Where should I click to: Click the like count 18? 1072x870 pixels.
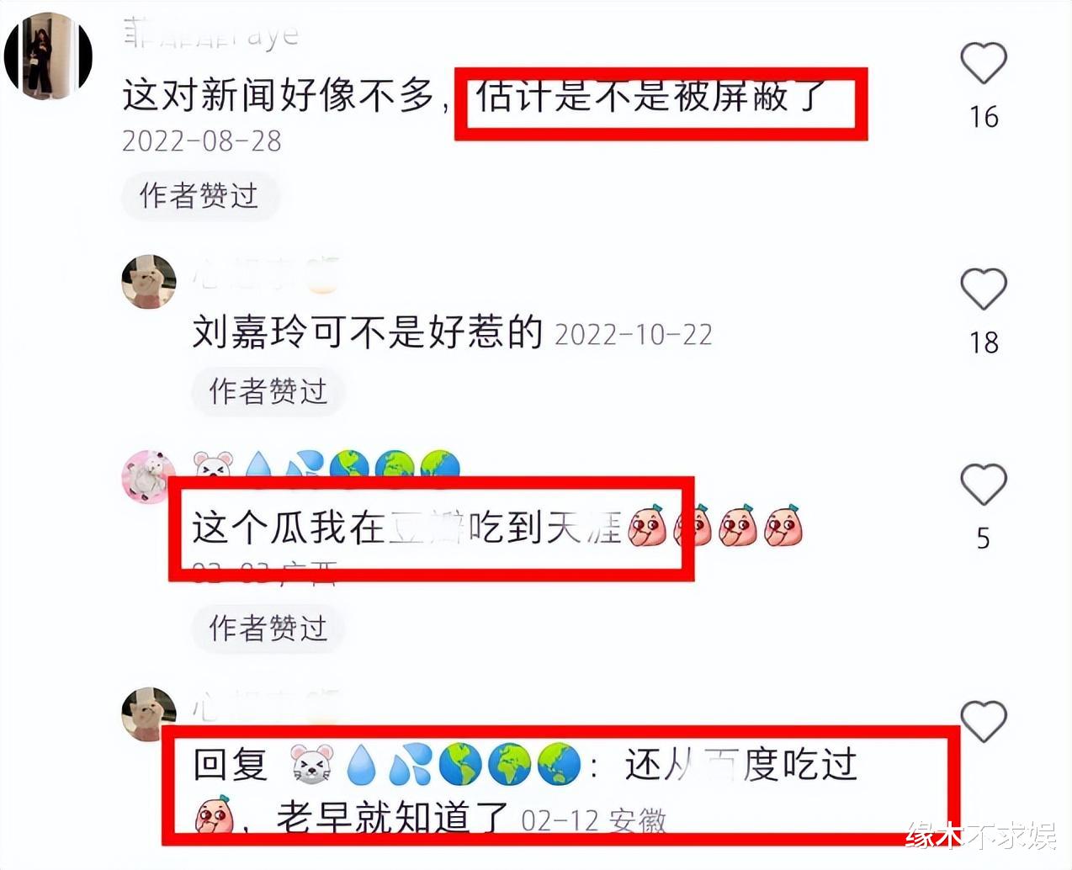pos(984,342)
